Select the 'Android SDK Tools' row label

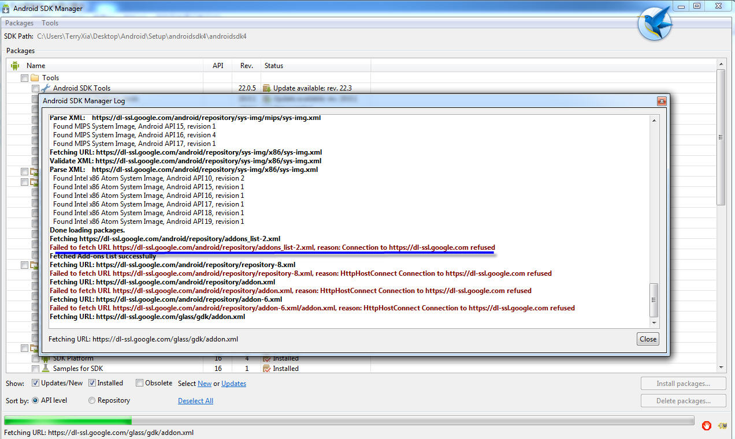(81, 88)
